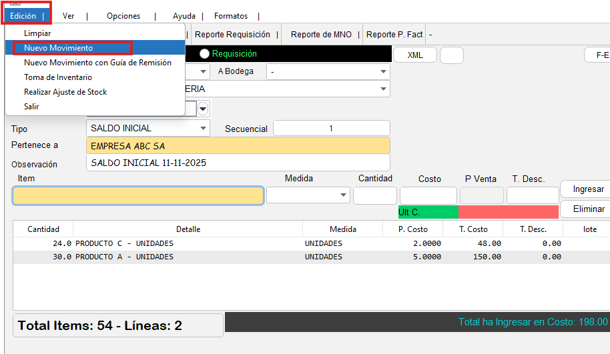Image resolution: width=610 pixels, height=354 pixels.
Task: Open the Formatos menu
Action: (x=231, y=16)
